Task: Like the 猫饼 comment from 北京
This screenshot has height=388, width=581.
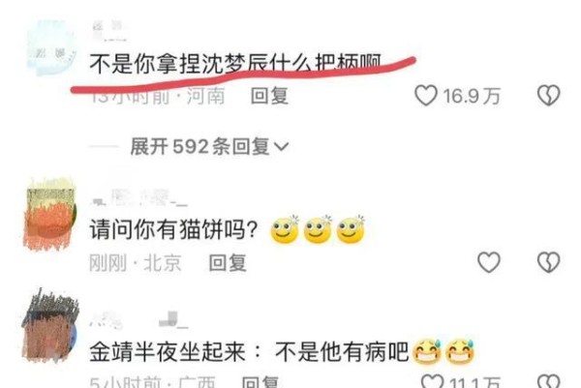Action: 489,262
